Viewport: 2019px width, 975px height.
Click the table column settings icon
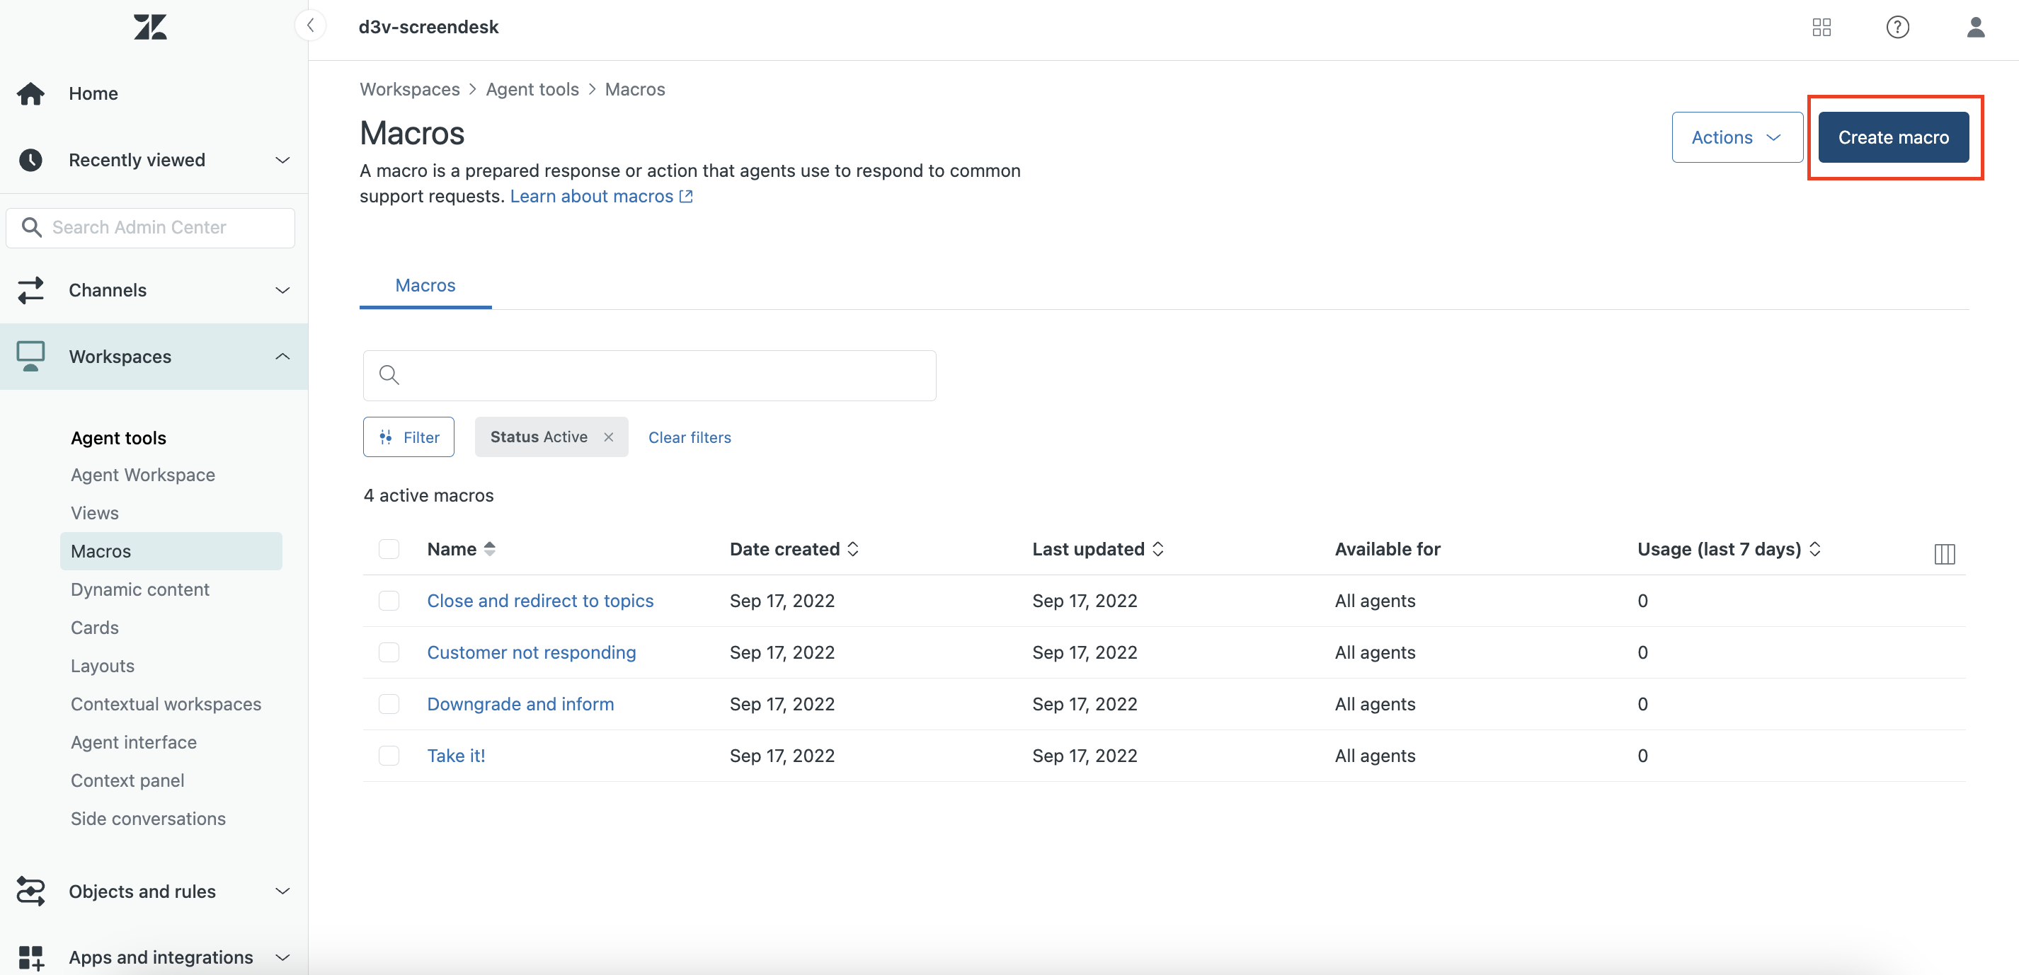click(1944, 554)
